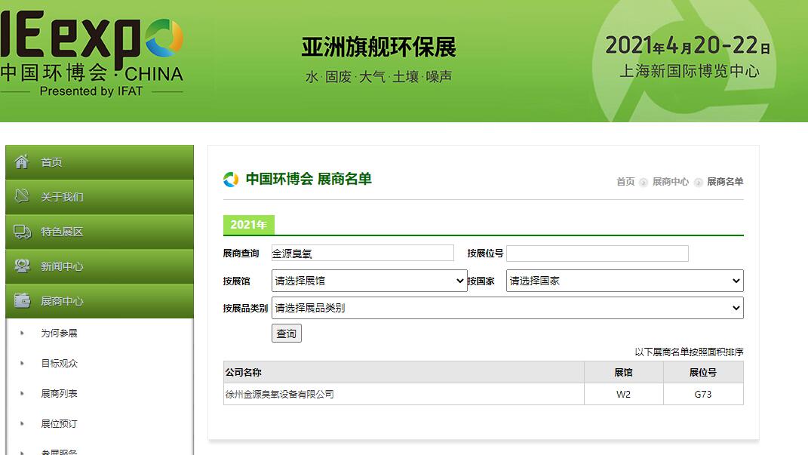Click the W2 hall cell
Image resolution: width=808 pixels, height=455 pixels.
[x=623, y=394]
